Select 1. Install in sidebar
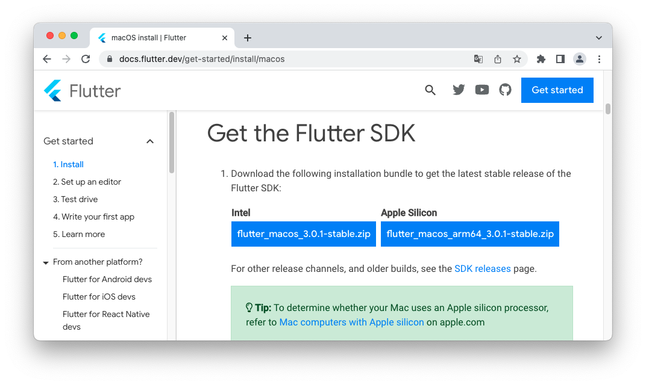The image size is (646, 385). click(68, 165)
